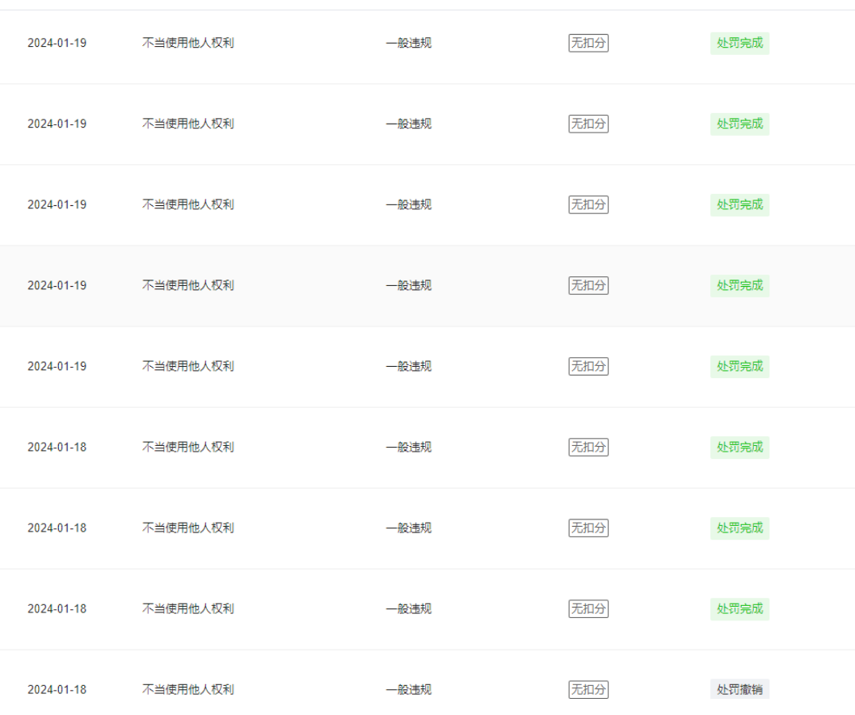Viewport: 855px width, 715px height.
Task: Click 一般违规 in the 处罚撤销 row
Action: coord(408,689)
